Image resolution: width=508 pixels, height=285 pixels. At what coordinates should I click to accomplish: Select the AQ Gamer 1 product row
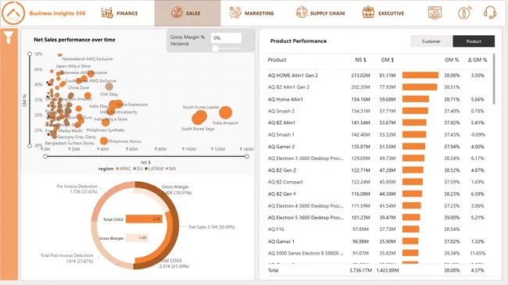tap(378, 241)
